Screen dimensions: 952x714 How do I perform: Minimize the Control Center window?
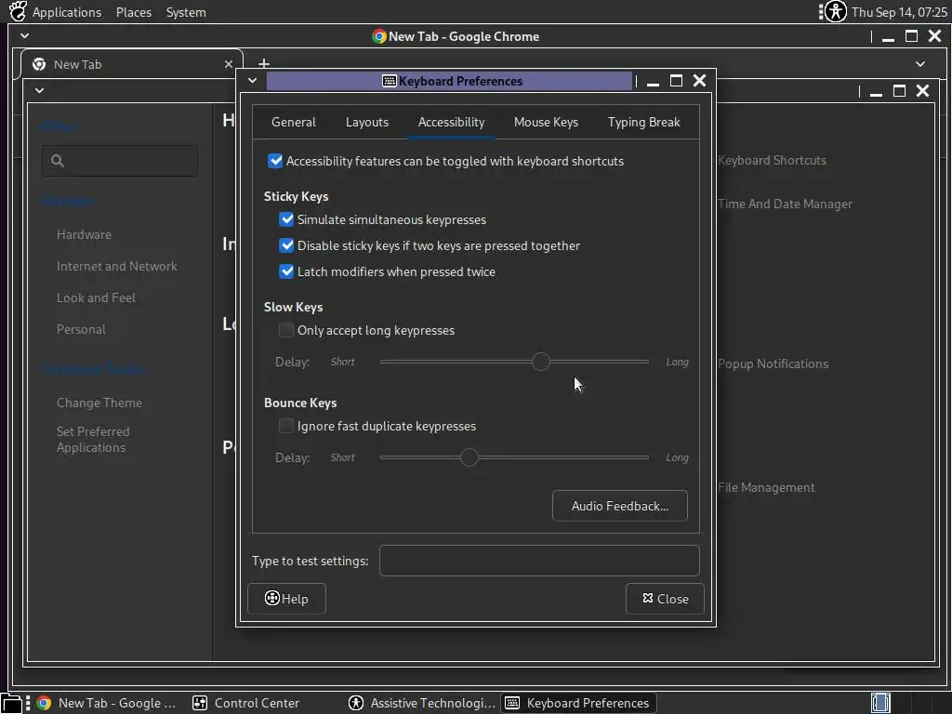pyautogui.click(x=876, y=91)
